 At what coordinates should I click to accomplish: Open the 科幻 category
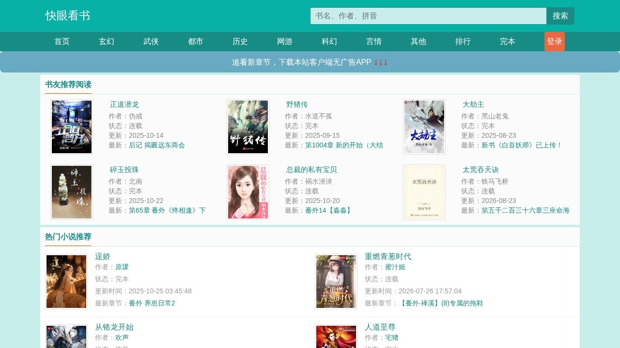point(329,42)
